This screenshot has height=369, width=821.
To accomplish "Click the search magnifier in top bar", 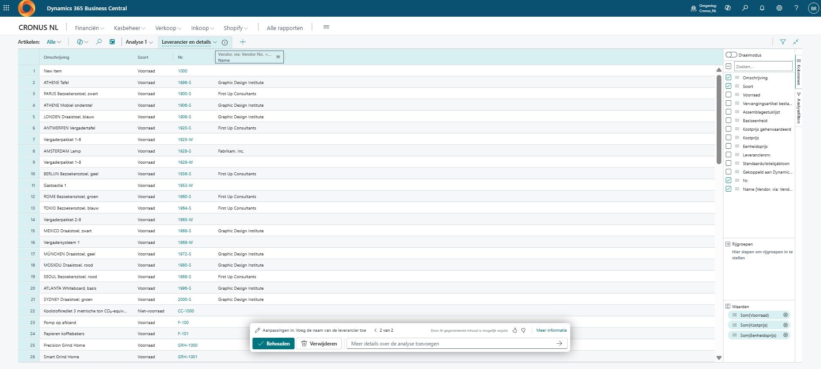I will pos(745,8).
